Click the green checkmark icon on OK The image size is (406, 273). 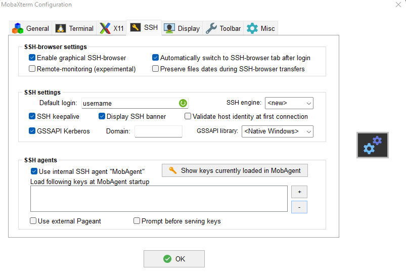click(x=167, y=259)
